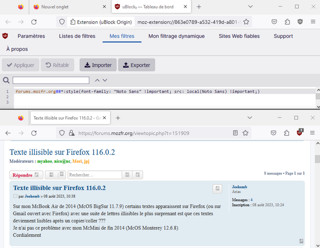Reload the uBlock dashboard page
This screenshot has height=248, width=320.
click(x=34, y=22)
